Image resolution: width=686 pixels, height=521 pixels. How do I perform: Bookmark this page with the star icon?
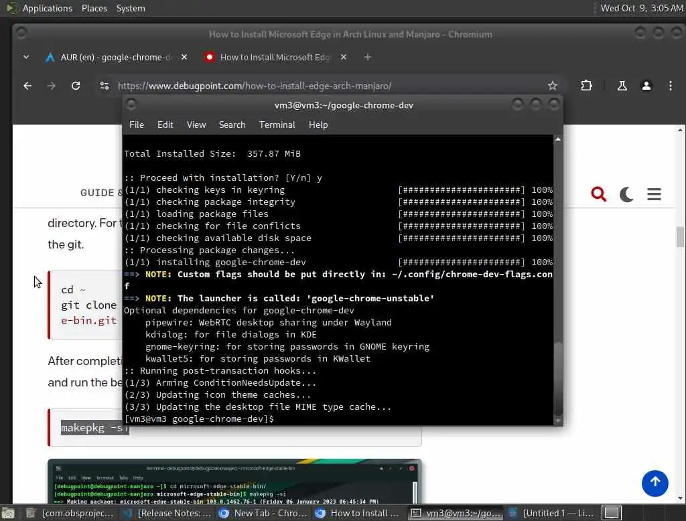coord(553,86)
